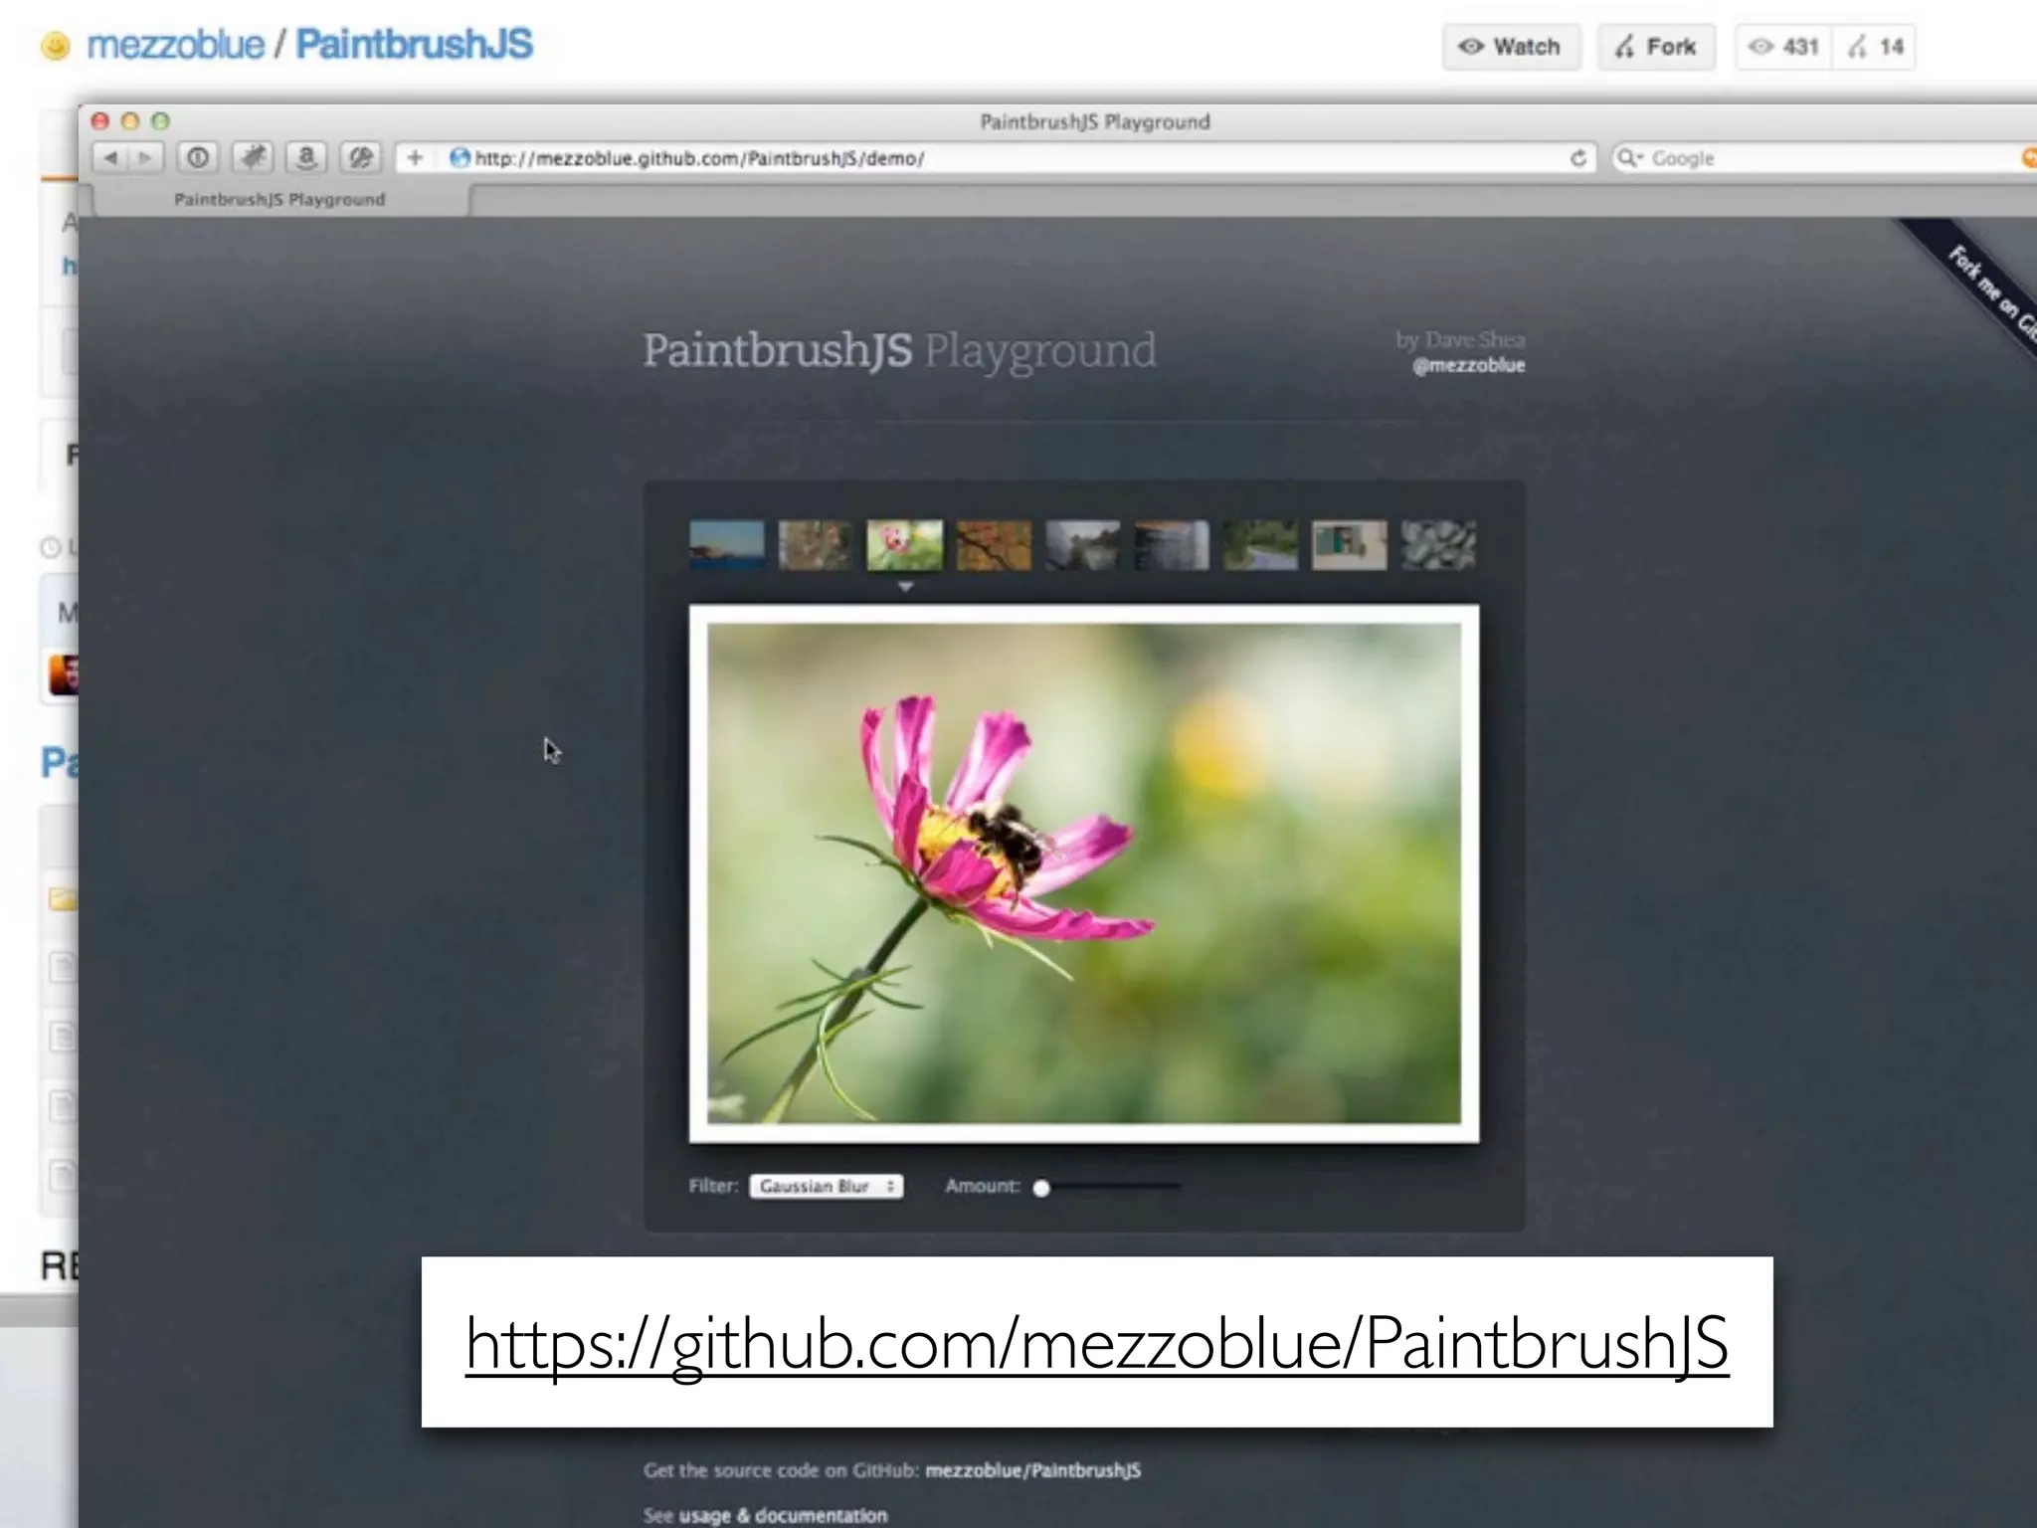Click the brush extension toolbar icon

tap(361, 157)
